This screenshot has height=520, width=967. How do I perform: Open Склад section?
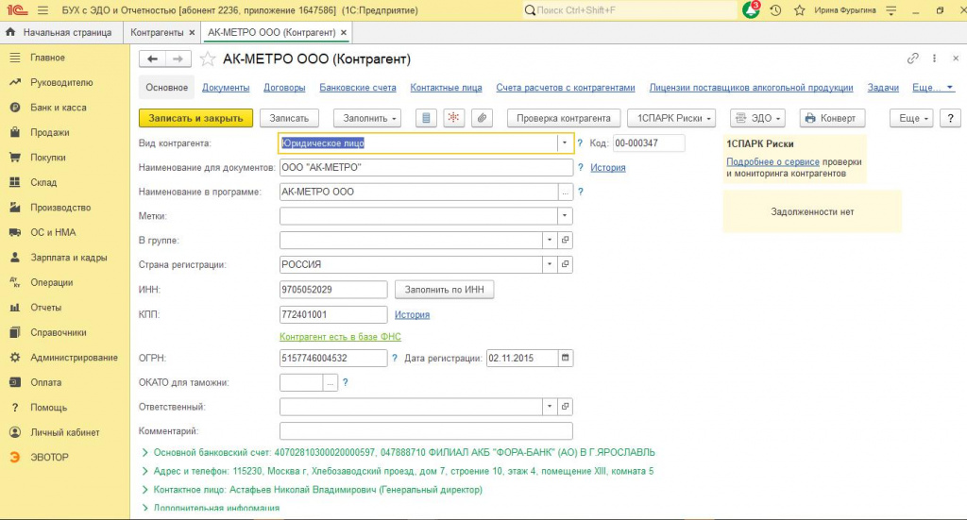click(43, 182)
